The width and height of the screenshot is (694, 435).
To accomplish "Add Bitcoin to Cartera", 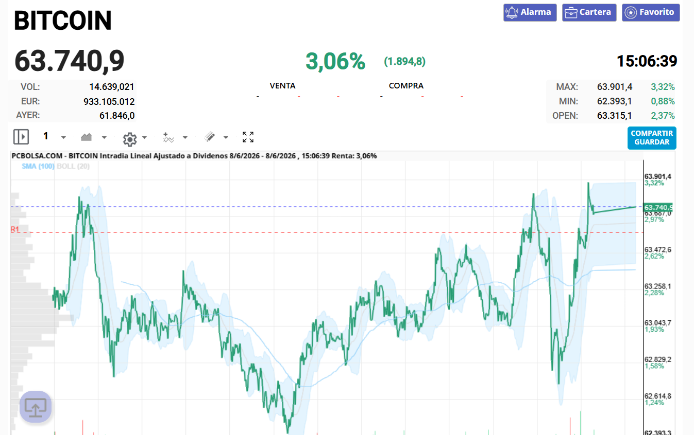I will click(589, 12).
